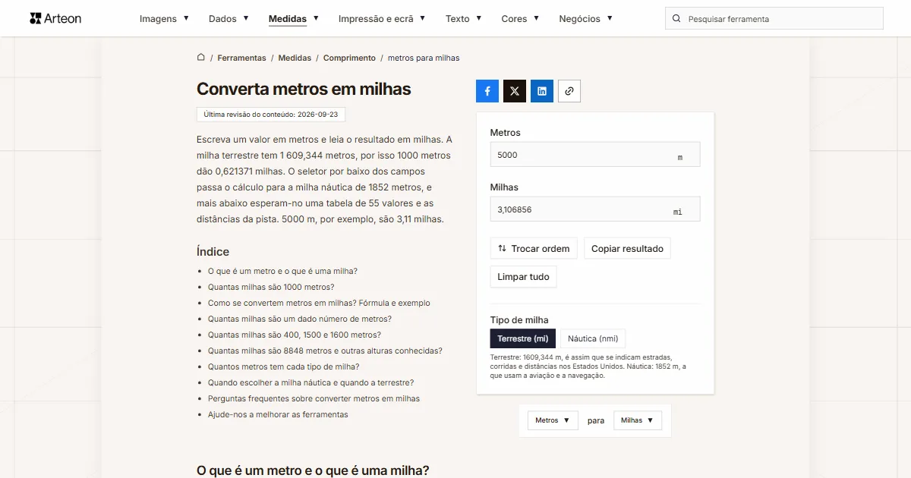Open the Impressão e ecrã menu
The image size is (911, 478).
(x=382, y=18)
